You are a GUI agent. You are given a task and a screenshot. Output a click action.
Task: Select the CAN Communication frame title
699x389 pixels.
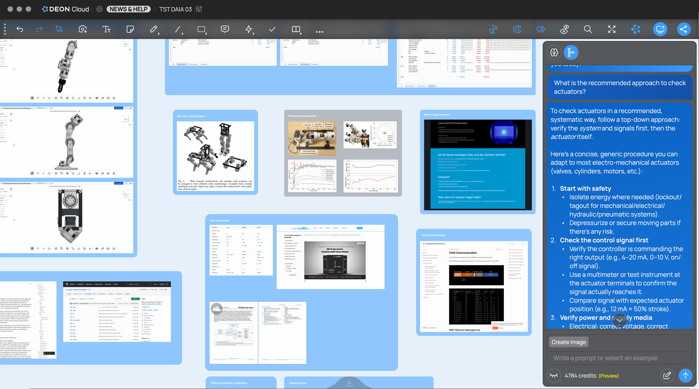[x=433, y=235]
